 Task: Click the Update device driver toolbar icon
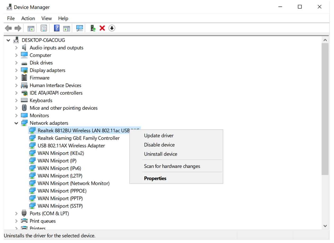[x=93, y=28]
